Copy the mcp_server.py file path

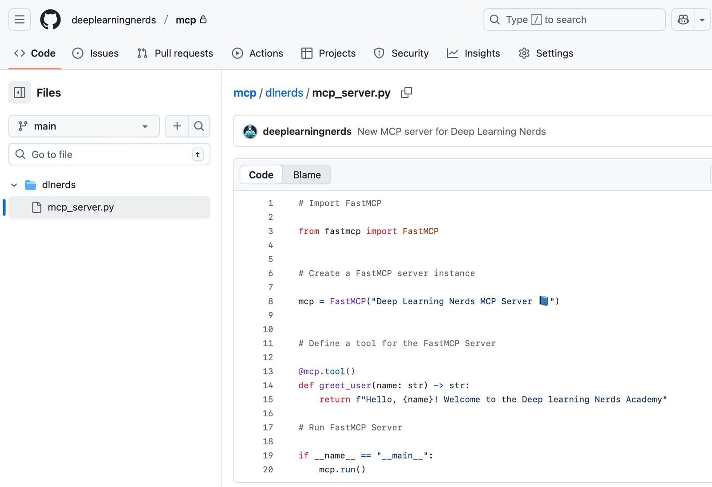pyautogui.click(x=406, y=93)
